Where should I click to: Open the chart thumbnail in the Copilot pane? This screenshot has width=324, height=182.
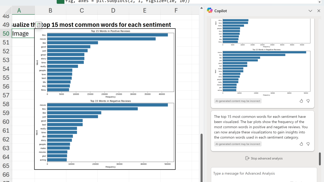262,57
